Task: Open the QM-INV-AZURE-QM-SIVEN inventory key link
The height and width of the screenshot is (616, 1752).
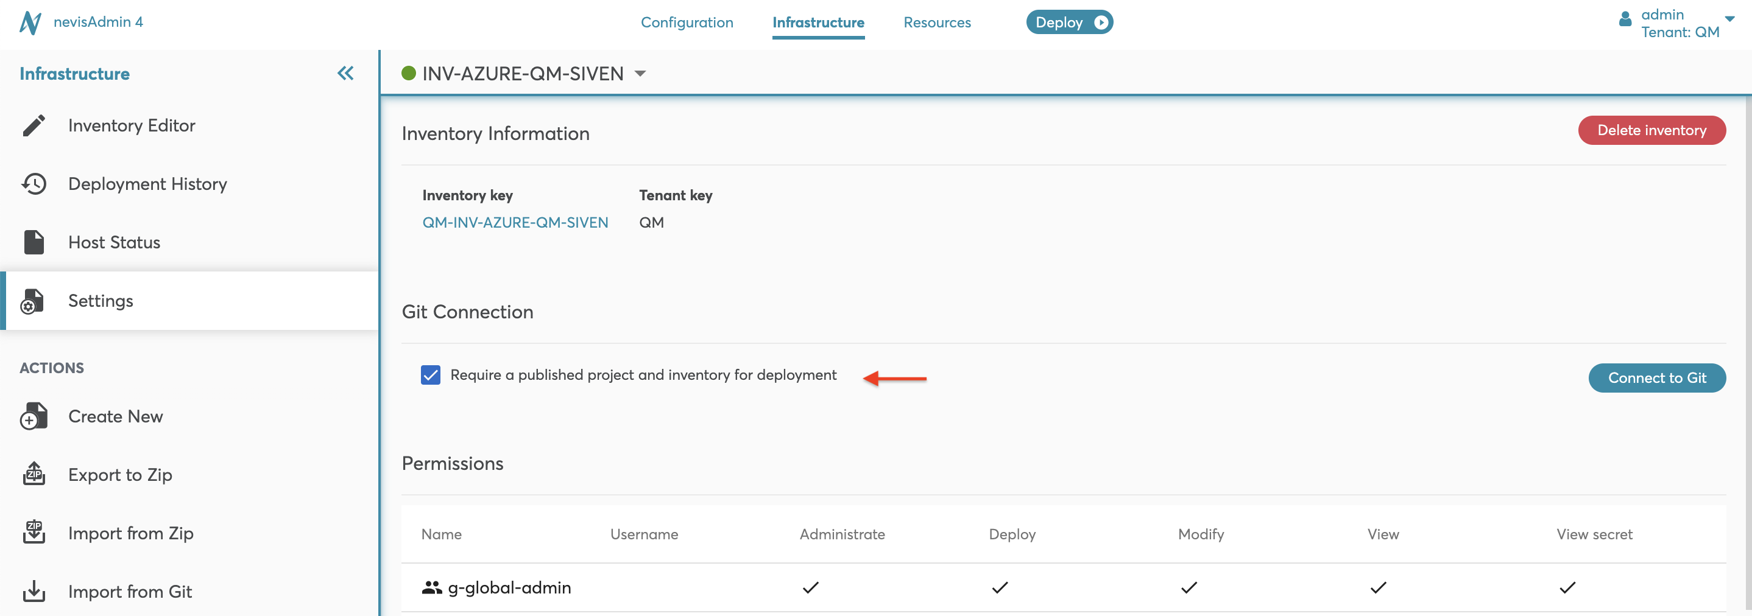Action: [515, 222]
